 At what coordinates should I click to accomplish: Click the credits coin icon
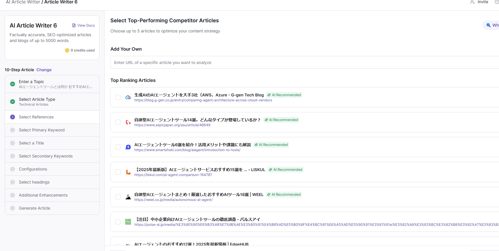point(67,50)
